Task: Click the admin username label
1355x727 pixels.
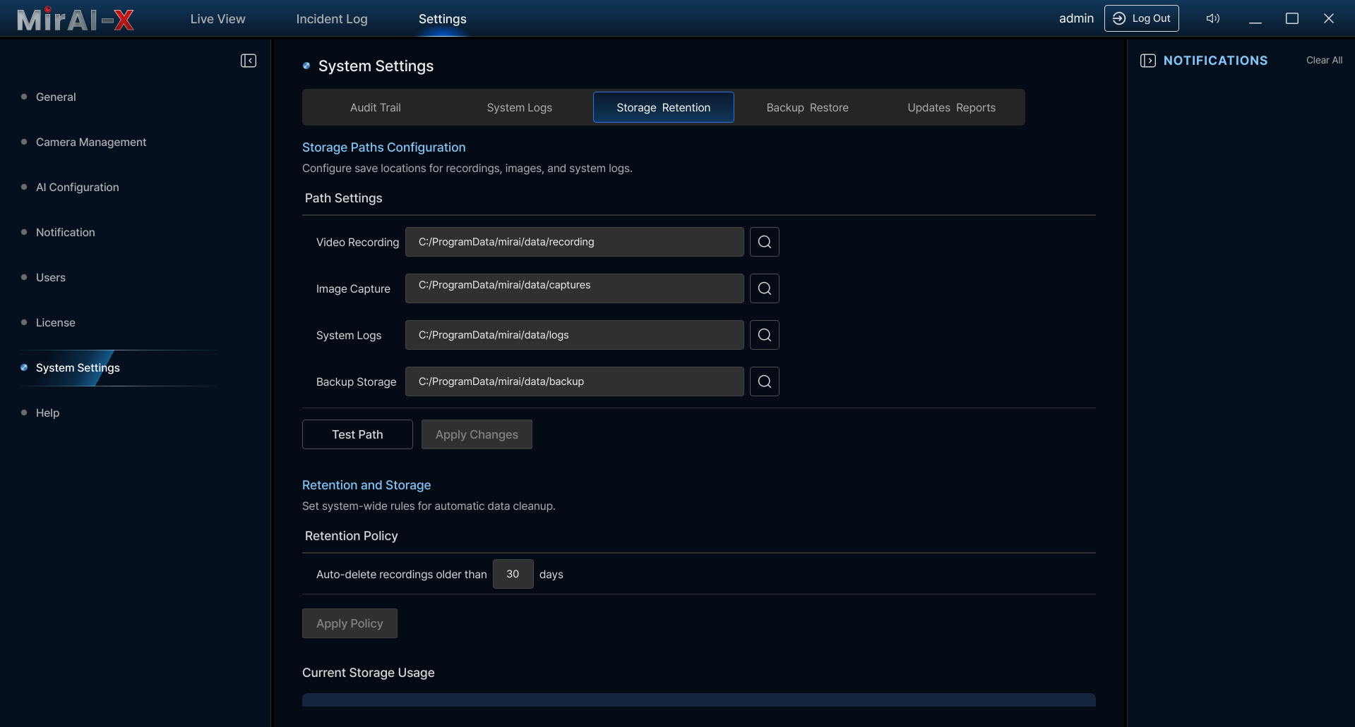Action: click(1076, 18)
